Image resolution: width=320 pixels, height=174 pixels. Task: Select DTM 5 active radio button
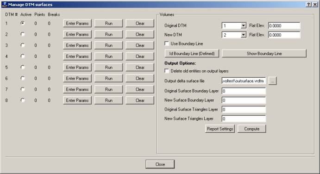23,67
